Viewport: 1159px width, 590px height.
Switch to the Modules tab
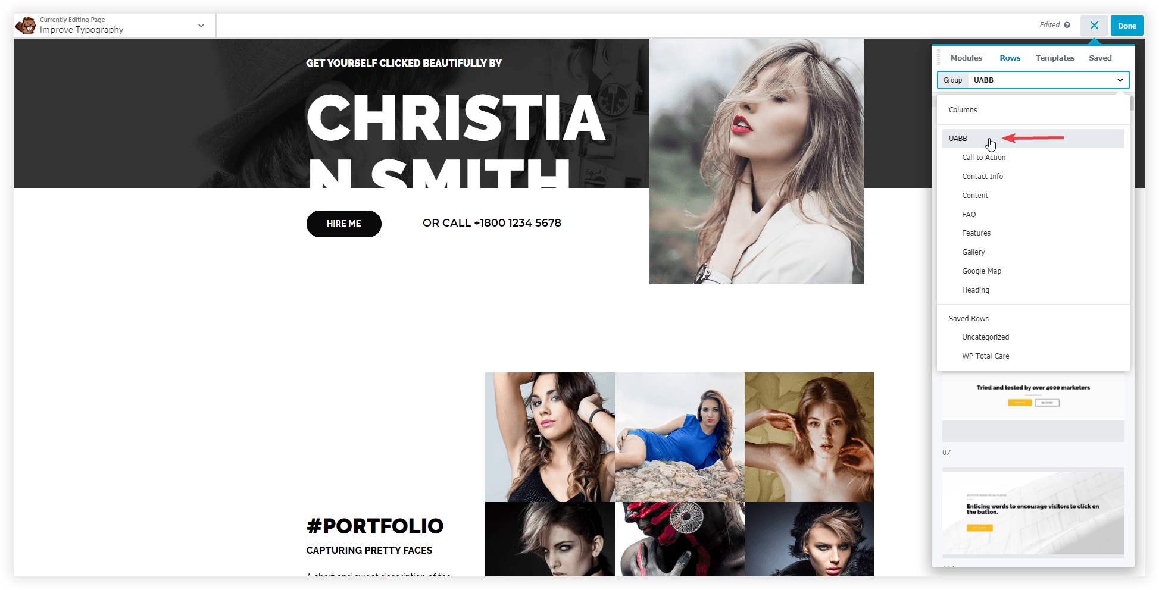click(x=966, y=58)
